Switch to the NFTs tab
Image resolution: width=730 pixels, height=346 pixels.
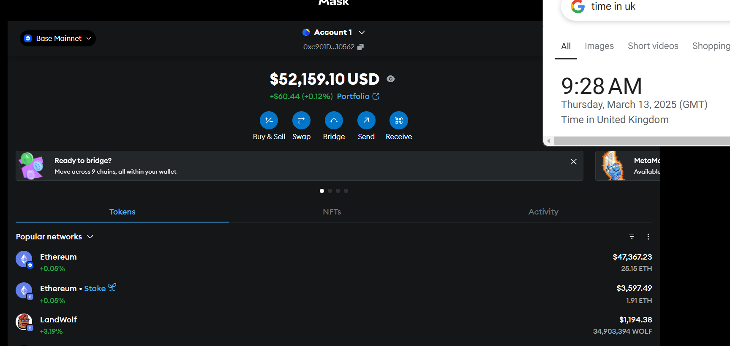tap(332, 212)
